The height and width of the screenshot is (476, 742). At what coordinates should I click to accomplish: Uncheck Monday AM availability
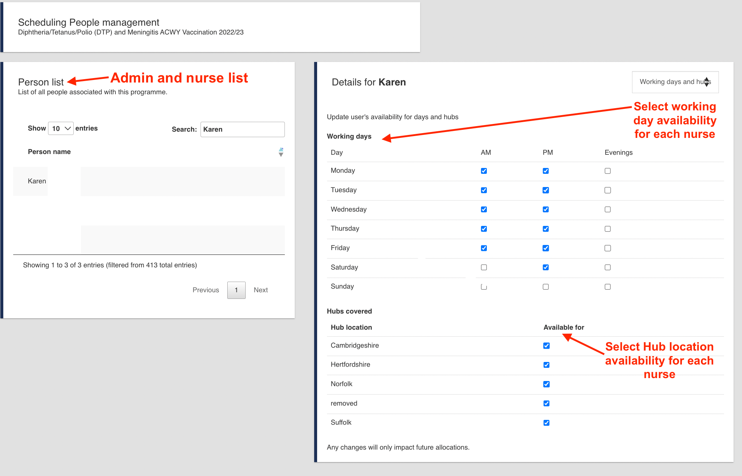point(484,171)
